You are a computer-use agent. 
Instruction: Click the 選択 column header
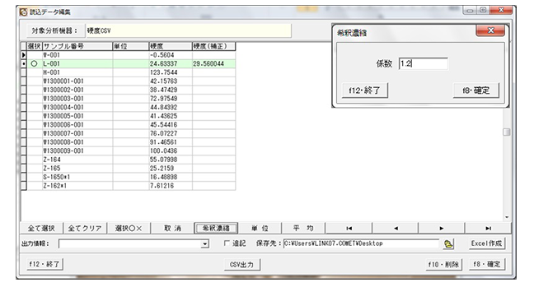34,46
